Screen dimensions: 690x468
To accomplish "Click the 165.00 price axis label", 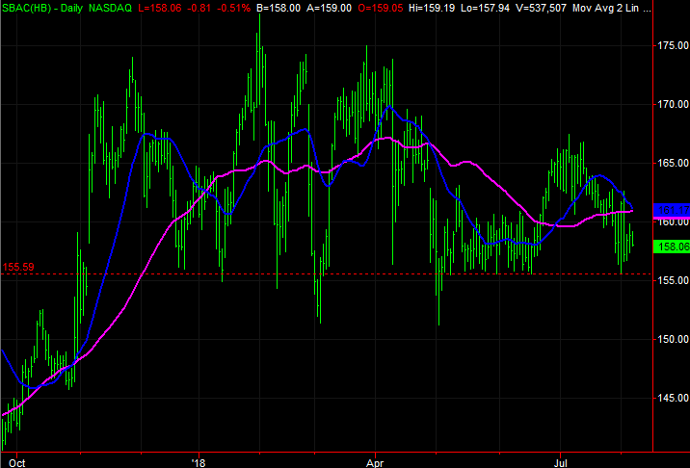I will point(673,163).
